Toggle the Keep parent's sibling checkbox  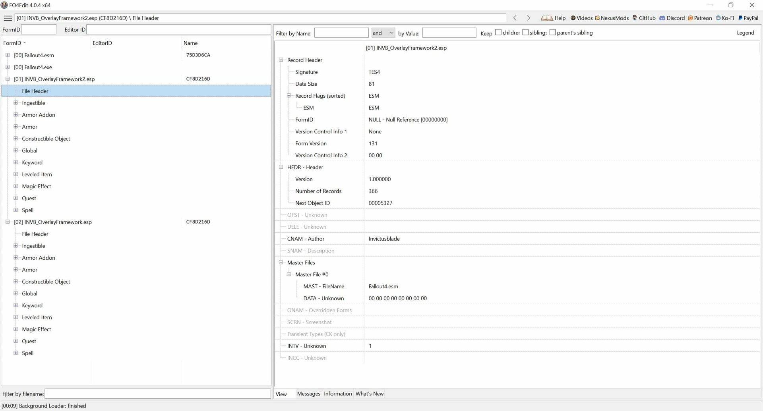click(x=552, y=33)
